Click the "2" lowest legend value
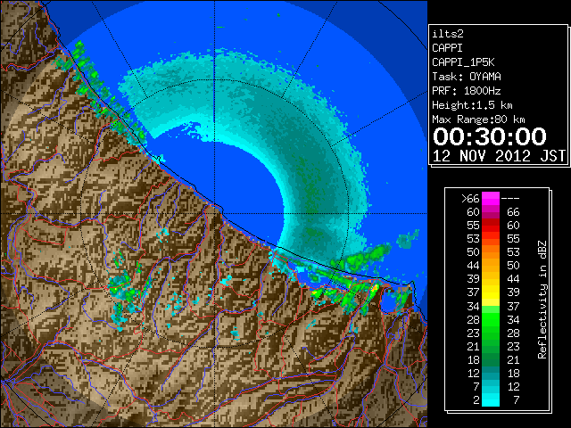The image size is (571, 428). click(476, 400)
